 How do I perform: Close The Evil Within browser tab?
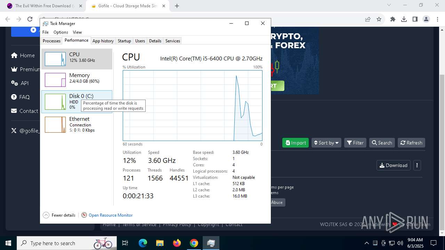coord(81,6)
